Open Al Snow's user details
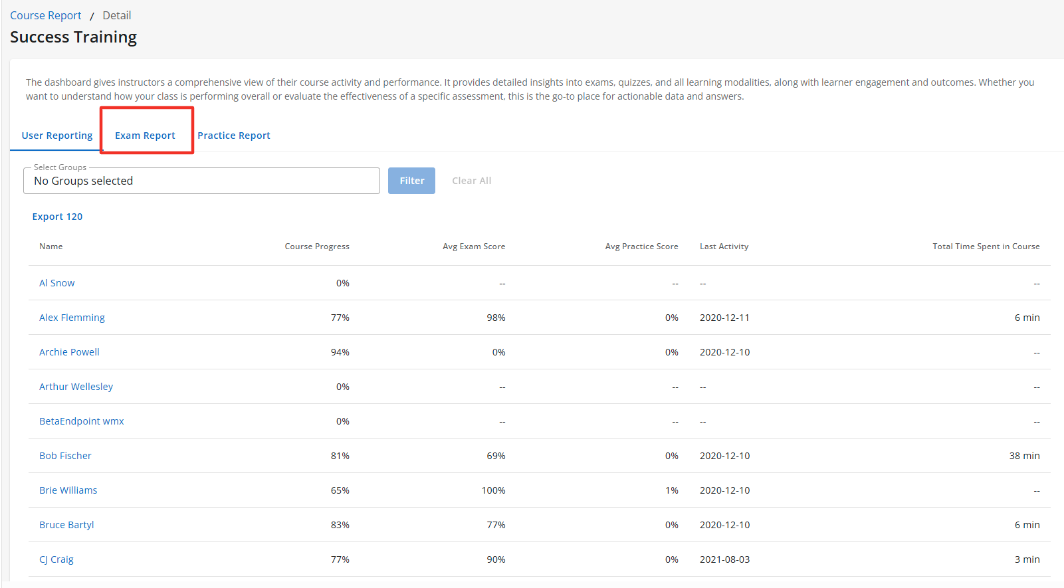This screenshot has width=1064, height=588. click(56, 283)
